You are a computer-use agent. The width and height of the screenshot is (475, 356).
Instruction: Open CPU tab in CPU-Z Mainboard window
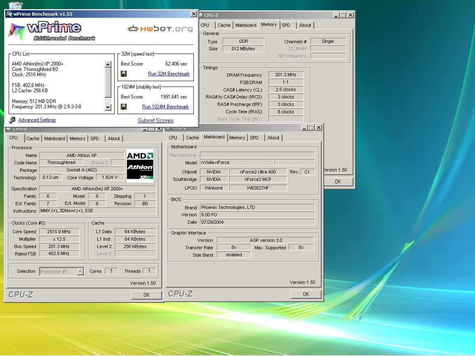click(x=173, y=138)
